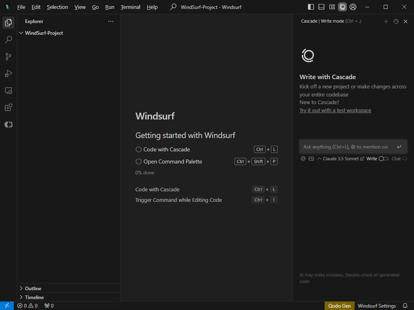Switch Cascade to Chat mode label

[x=396, y=159]
